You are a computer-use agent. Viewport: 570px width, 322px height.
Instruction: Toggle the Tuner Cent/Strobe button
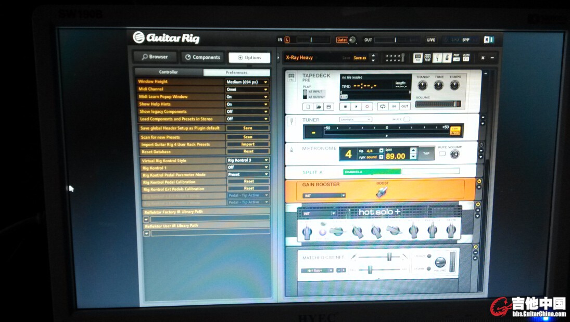point(455,131)
